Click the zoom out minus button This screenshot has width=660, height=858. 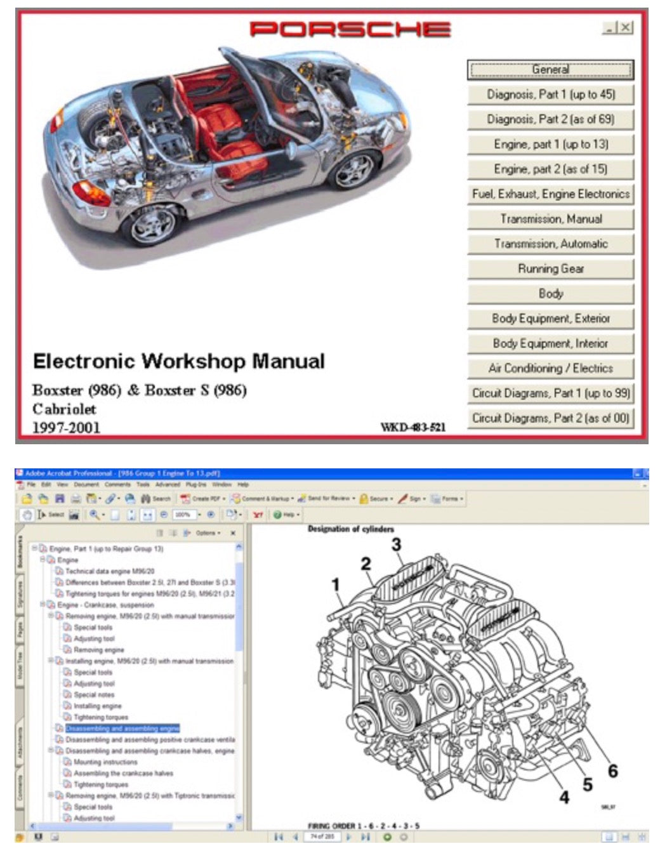(164, 515)
